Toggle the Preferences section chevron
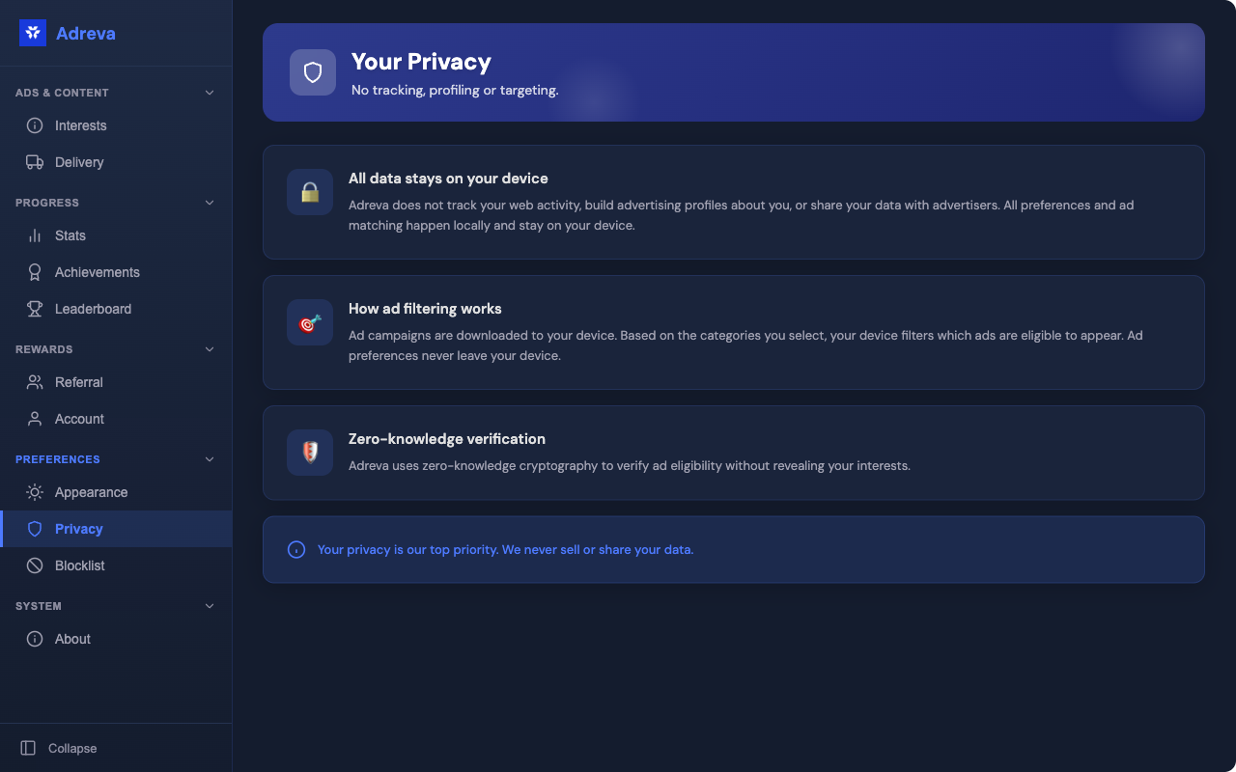 (210, 459)
